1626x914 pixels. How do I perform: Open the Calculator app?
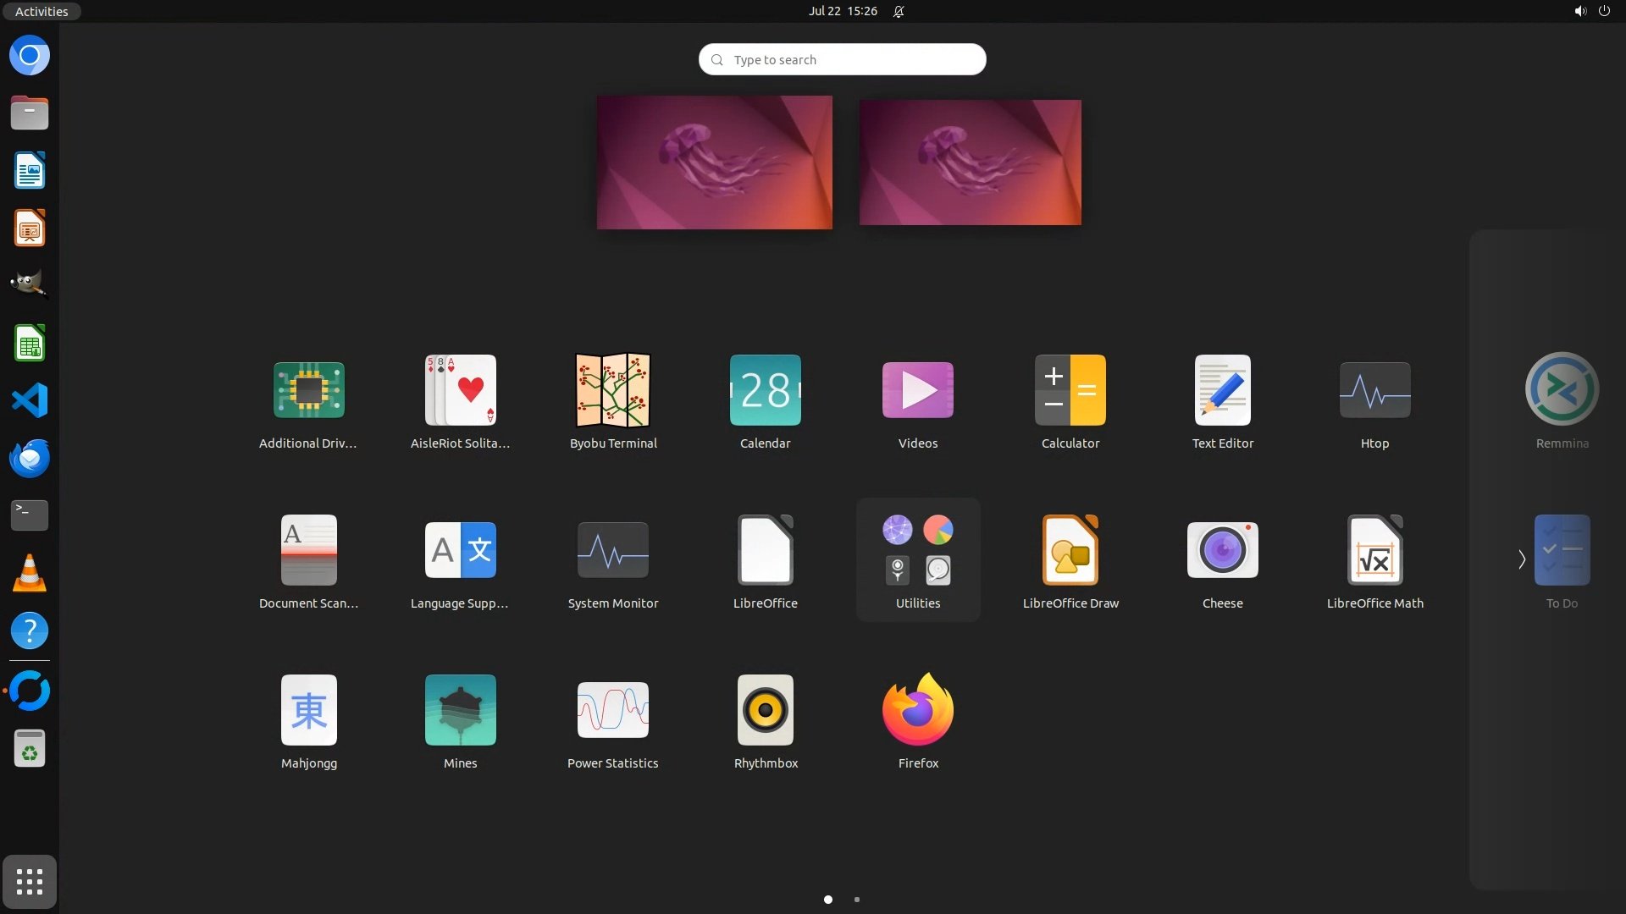(x=1070, y=391)
